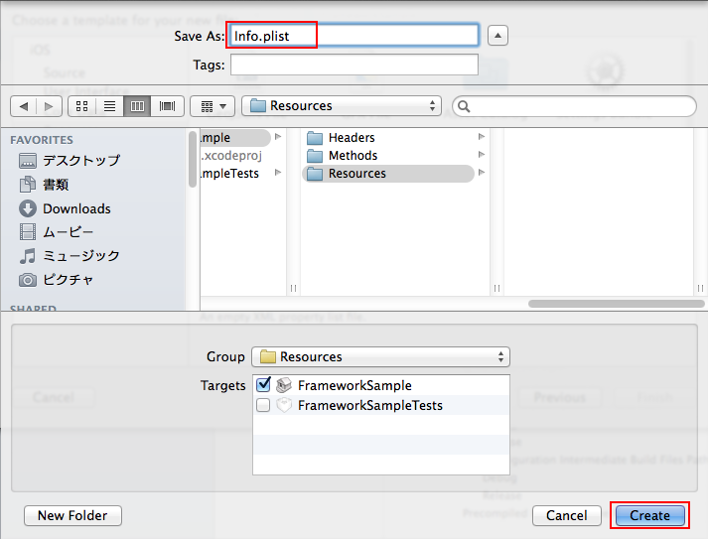Click the magnifier icon in the search field
The height and width of the screenshot is (539, 708).
click(464, 106)
